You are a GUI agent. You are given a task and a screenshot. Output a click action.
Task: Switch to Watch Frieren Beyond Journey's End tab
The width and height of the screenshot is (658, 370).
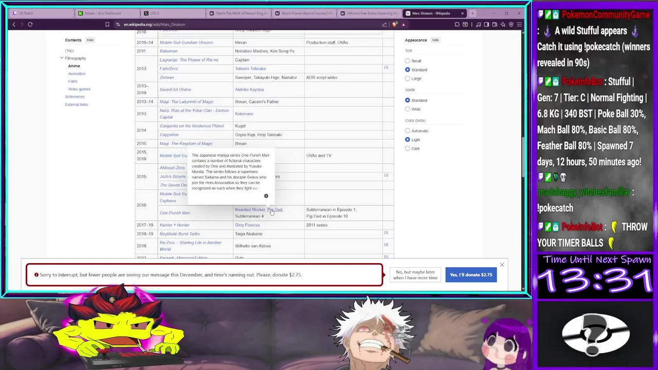coord(303,13)
